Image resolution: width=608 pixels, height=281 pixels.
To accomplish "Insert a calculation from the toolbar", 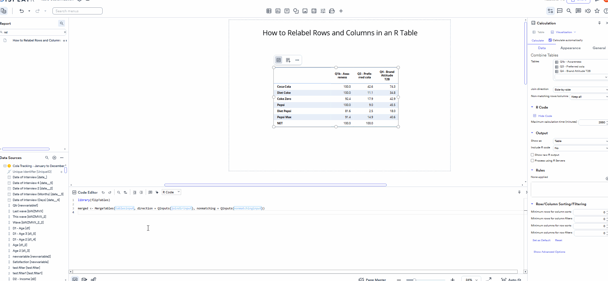I will tap(314, 11).
